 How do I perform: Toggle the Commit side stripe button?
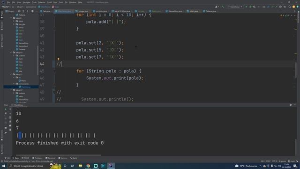coord(2,26)
